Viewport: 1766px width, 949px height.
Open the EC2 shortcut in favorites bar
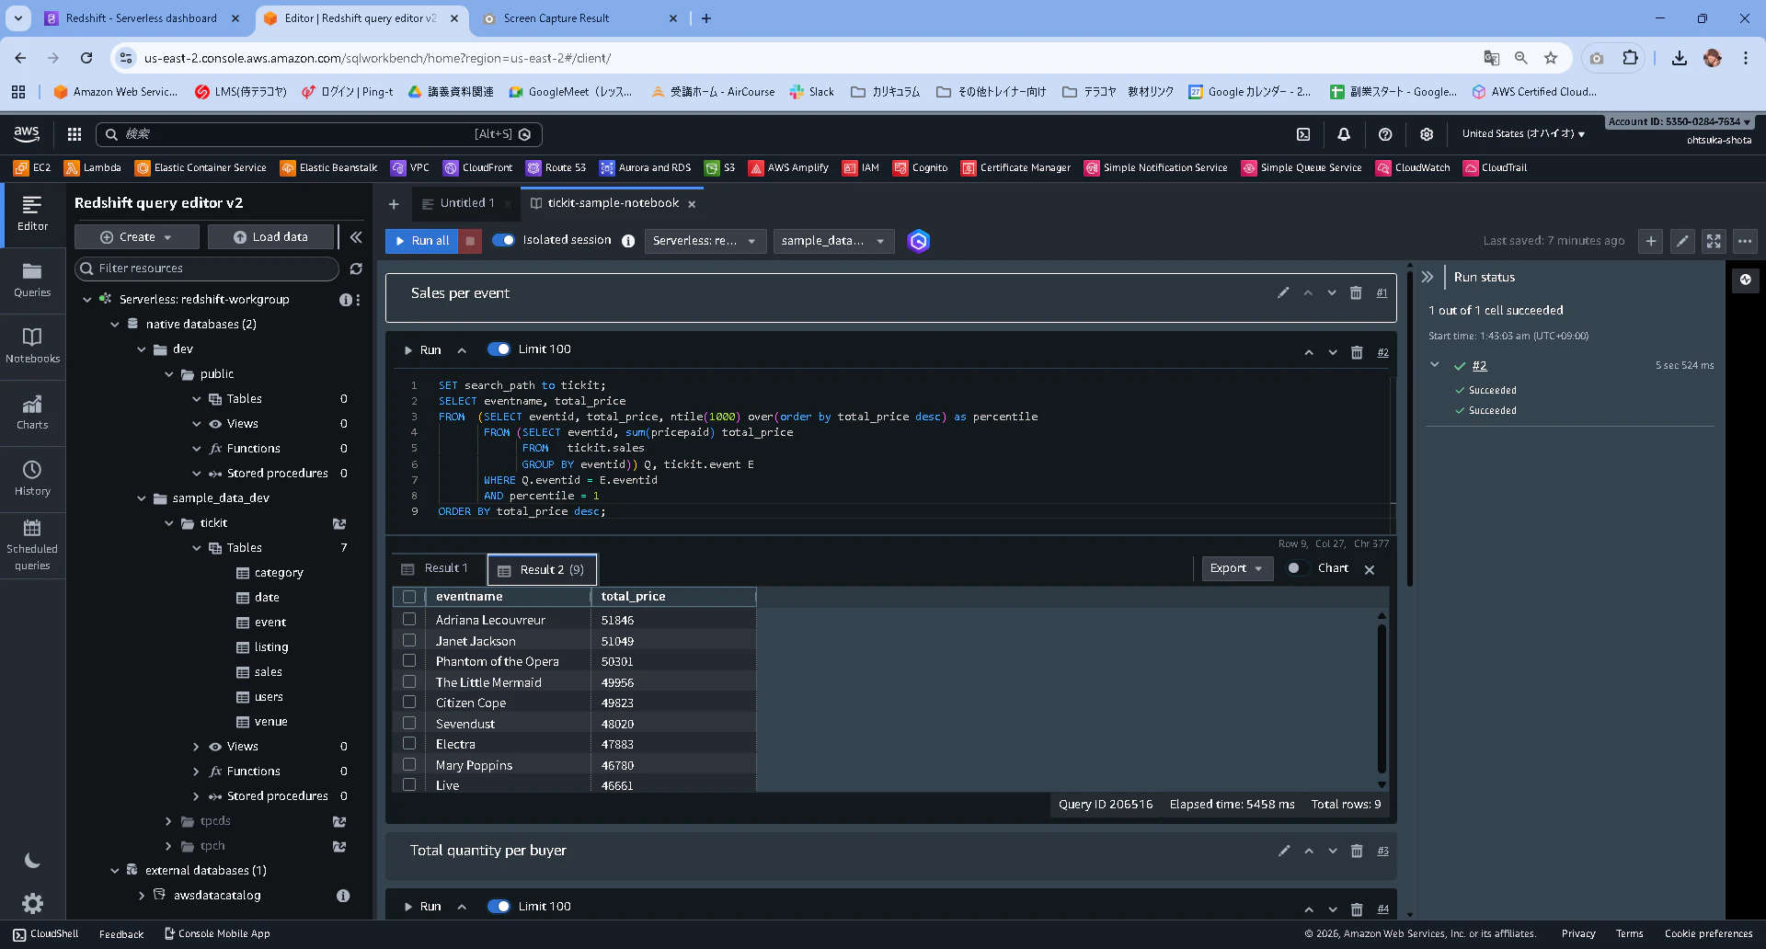click(x=32, y=168)
